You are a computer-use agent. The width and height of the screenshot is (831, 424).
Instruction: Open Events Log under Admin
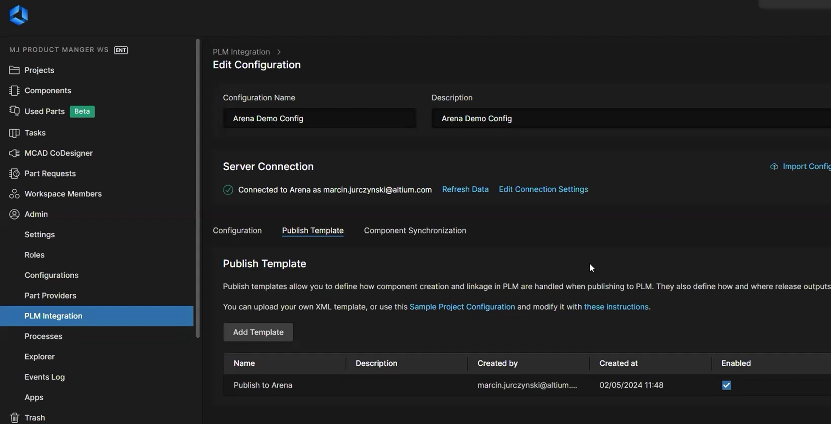tap(45, 377)
